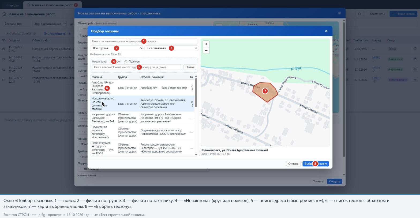
Task: Select Подъездная дорога к логопарку in the geozone list
Action: (142, 132)
